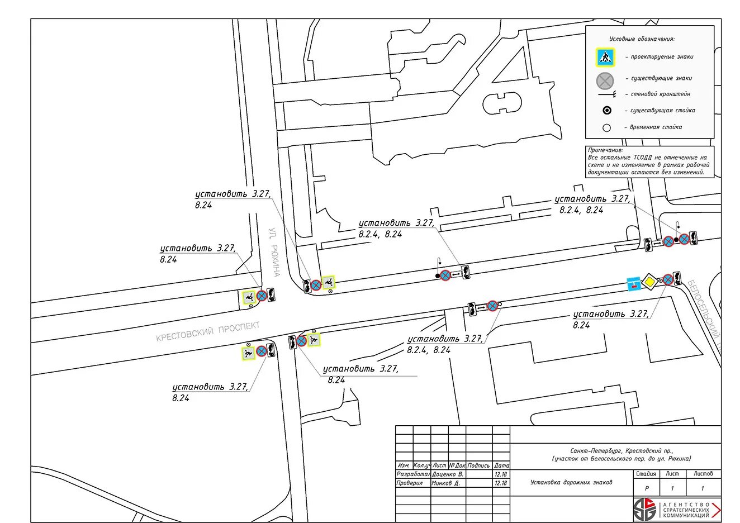740x523 pixels.
Task: Click the stage value 'Р' cell
Action: 647,488
